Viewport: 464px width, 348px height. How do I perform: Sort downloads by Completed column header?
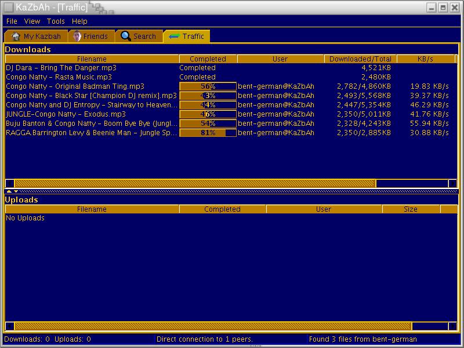[x=208, y=59]
